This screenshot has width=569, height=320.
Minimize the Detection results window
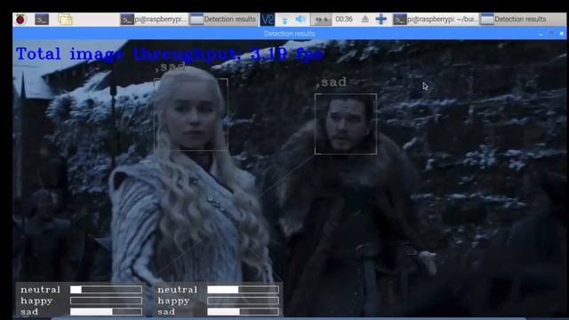tap(541, 34)
